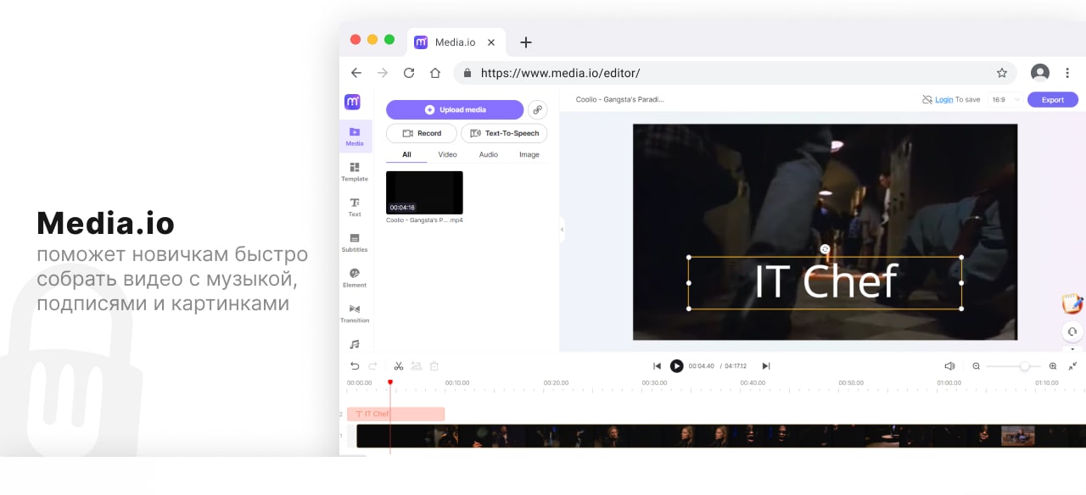Viewport: 1086px width, 495px height.
Task: Select the IT Chef text on canvas
Action: [x=825, y=282]
